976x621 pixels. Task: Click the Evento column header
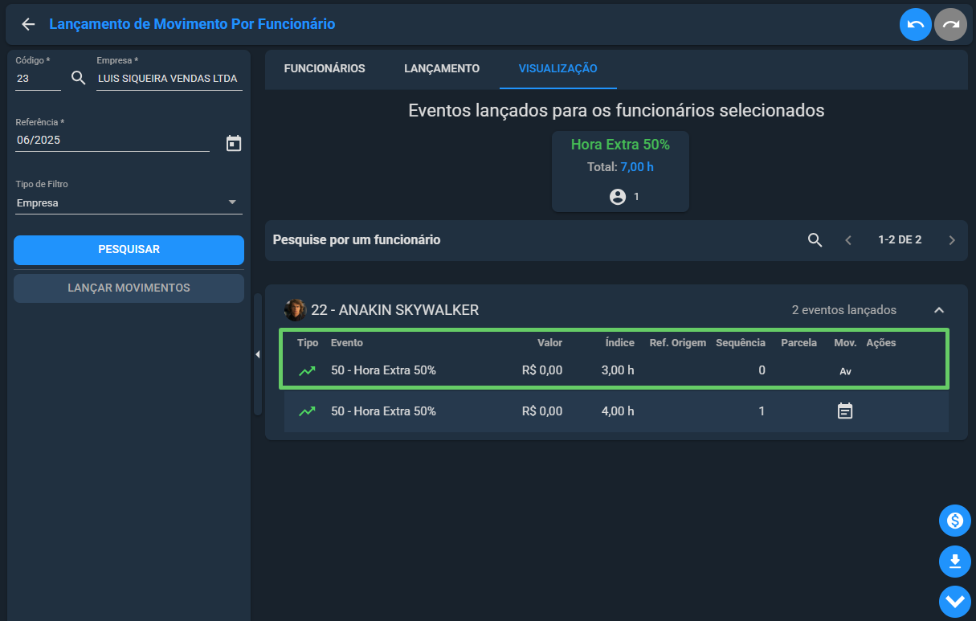pos(347,343)
